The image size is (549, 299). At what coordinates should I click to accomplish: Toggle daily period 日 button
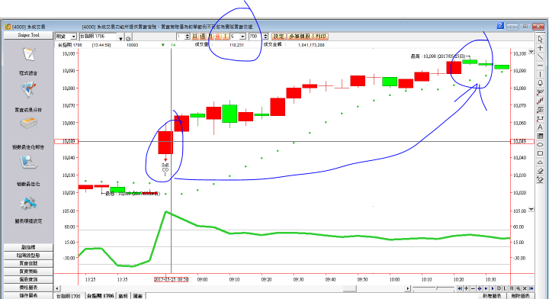point(195,37)
